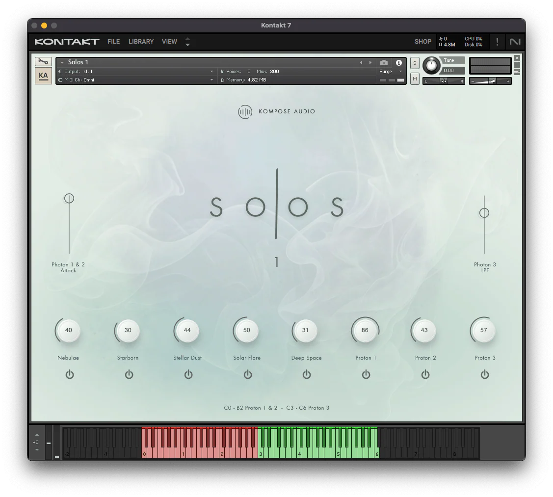Open the VIEW menu
Screen dimensions: 553x497
click(x=169, y=42)
